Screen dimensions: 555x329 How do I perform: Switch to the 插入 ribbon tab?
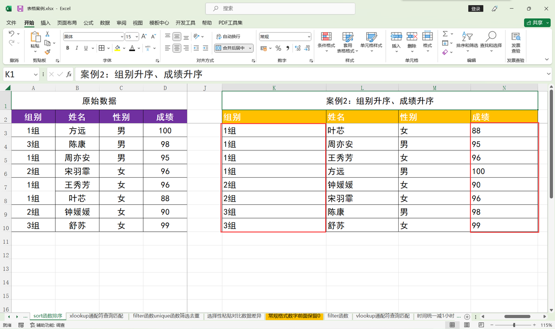coord(46,23)
